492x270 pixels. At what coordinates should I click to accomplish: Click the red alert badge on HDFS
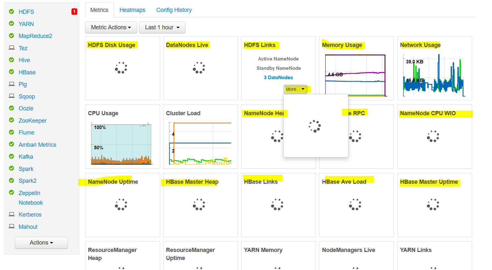[x=74, y=11]
